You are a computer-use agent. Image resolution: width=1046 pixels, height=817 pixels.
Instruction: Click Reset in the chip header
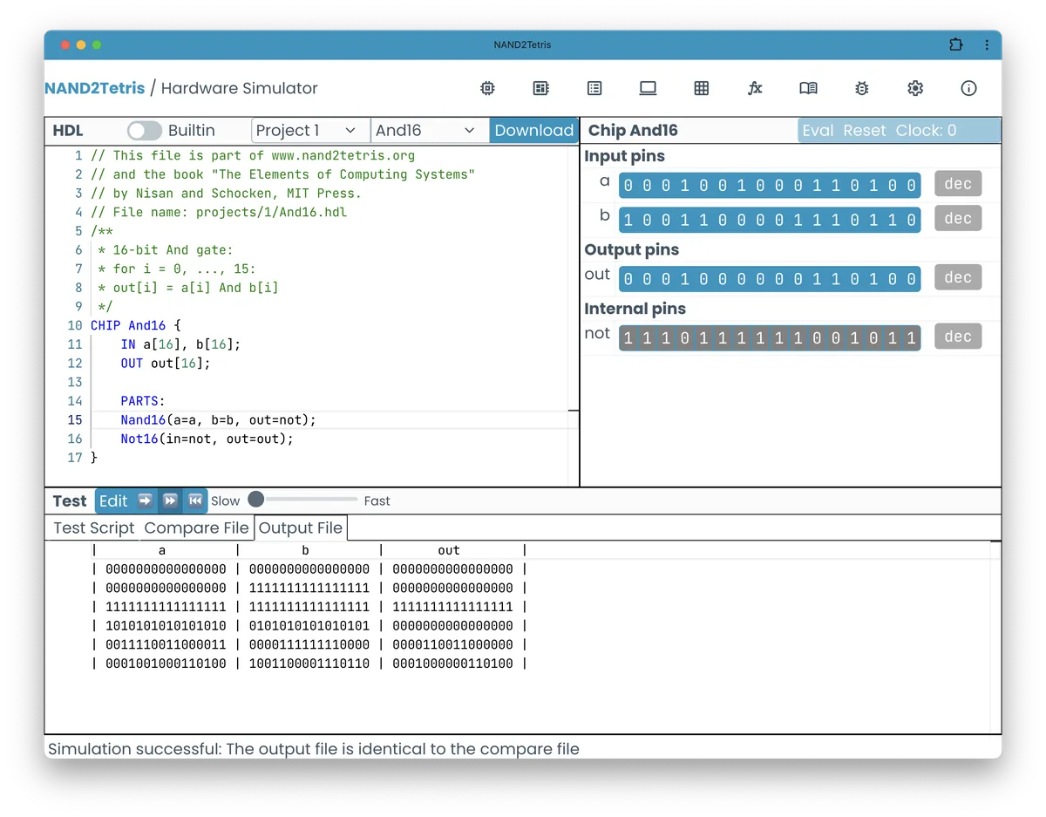pyautogui.click(x=865, y=131)
